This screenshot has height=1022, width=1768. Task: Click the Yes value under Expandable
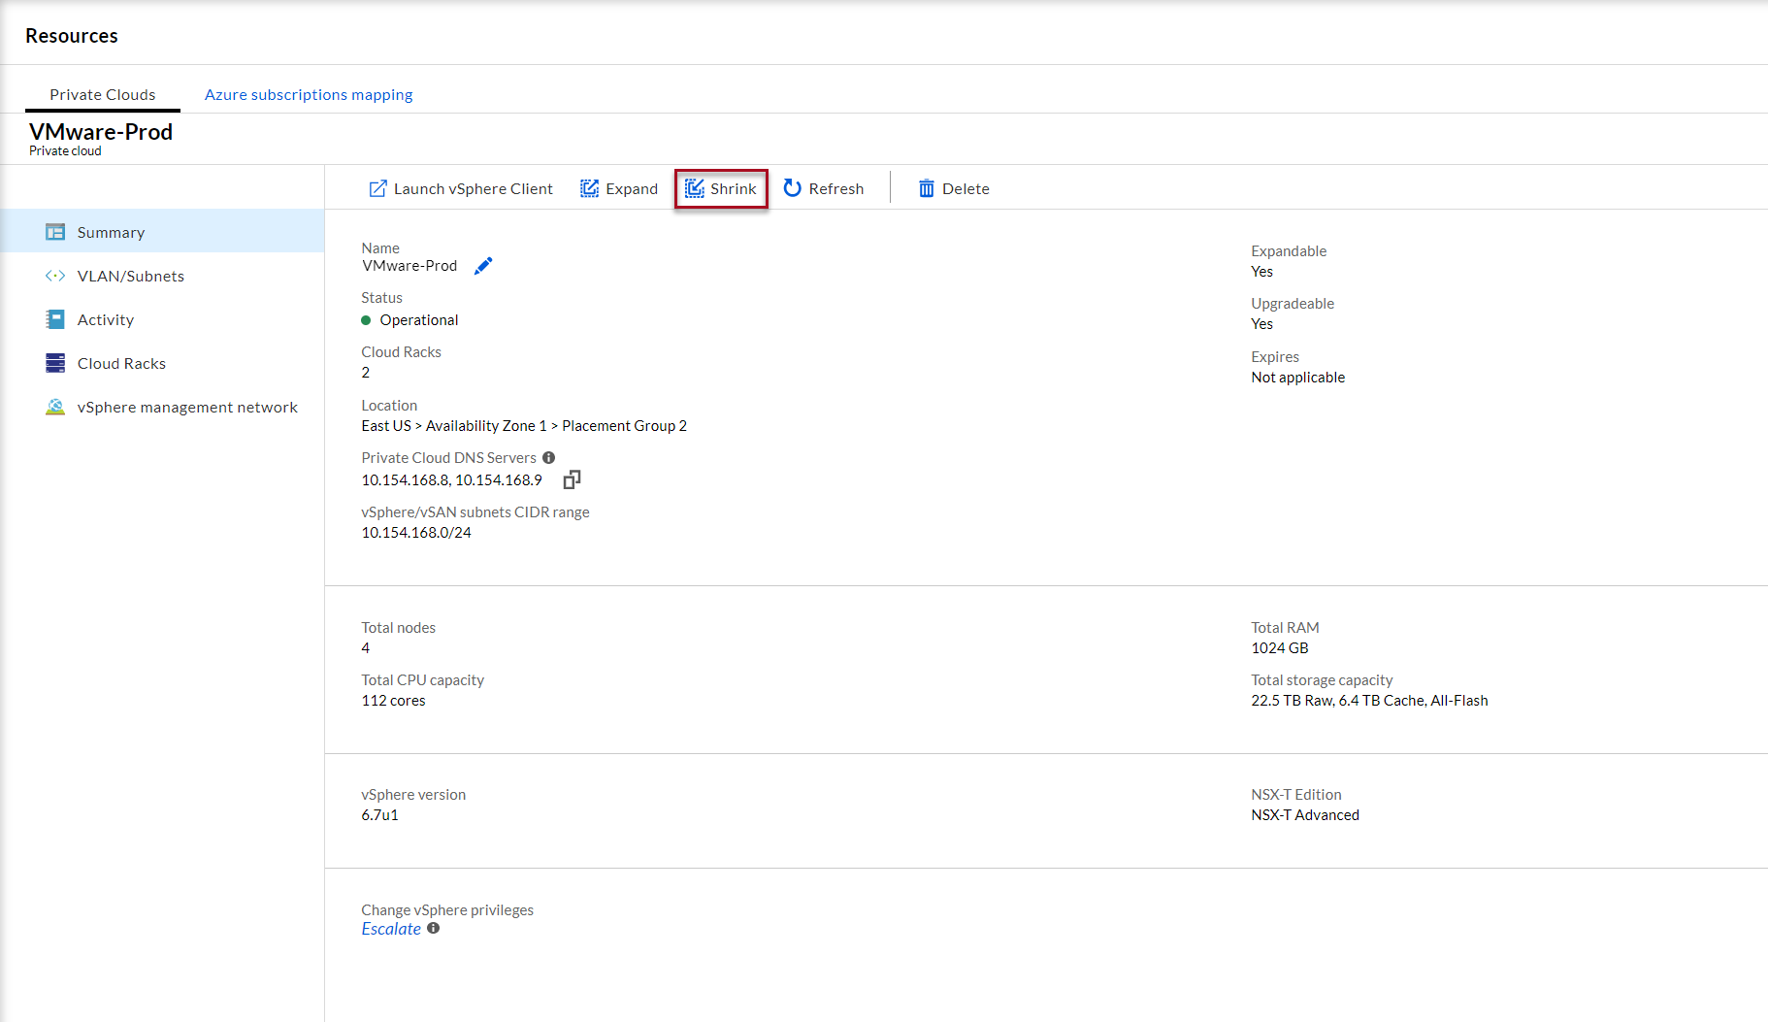coord(1262,272)
